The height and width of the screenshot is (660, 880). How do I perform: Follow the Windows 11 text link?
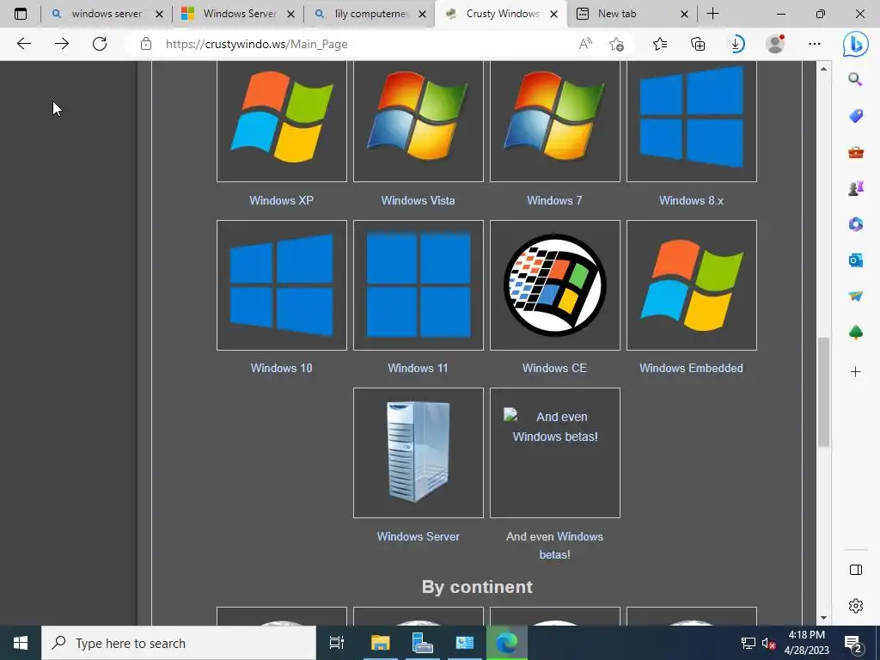[419, 368]
